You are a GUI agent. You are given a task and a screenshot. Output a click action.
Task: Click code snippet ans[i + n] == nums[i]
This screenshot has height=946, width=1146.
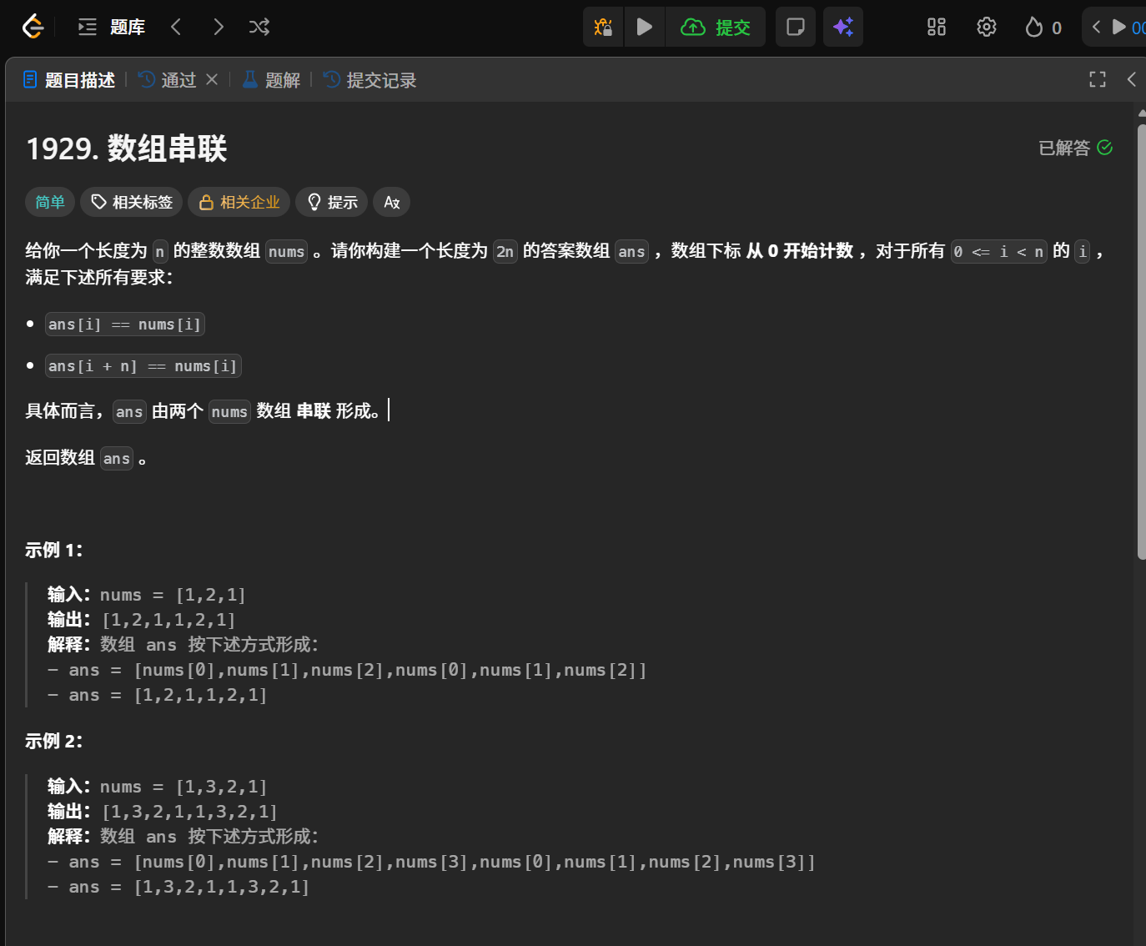[143, 366]
